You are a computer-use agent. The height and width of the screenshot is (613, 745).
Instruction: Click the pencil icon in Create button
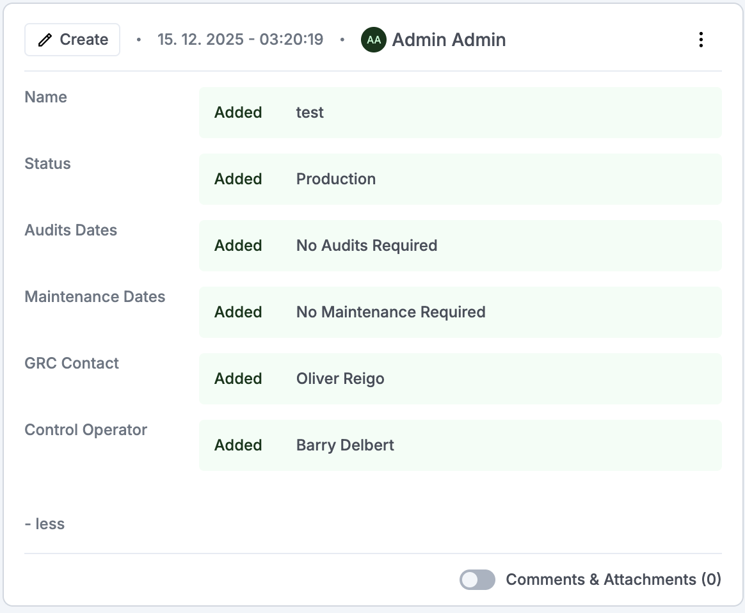45,40
